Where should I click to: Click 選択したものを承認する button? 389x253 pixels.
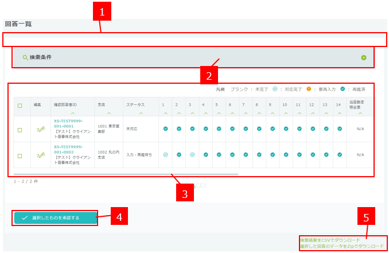click(x=56, y=217)
